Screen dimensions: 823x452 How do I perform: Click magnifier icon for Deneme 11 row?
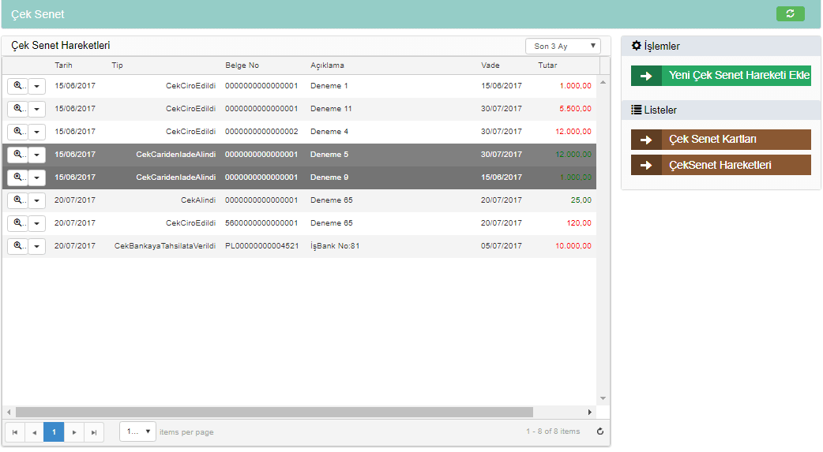click(x=17, y=109)
